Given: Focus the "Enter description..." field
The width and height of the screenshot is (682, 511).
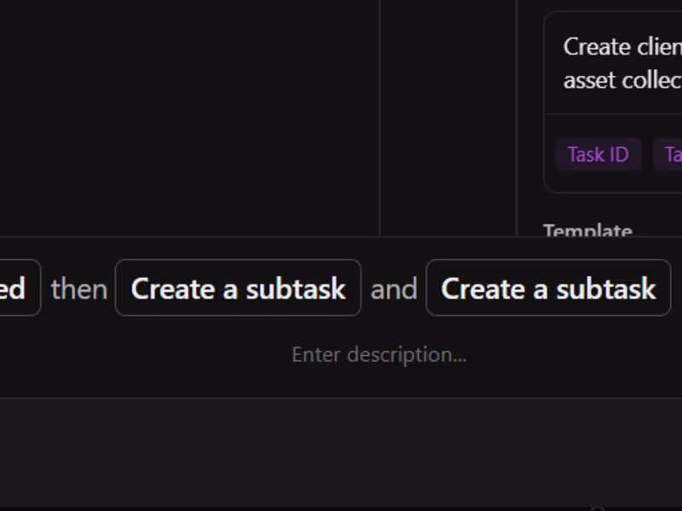Looking at the screenshot, I should pos(379,354).
